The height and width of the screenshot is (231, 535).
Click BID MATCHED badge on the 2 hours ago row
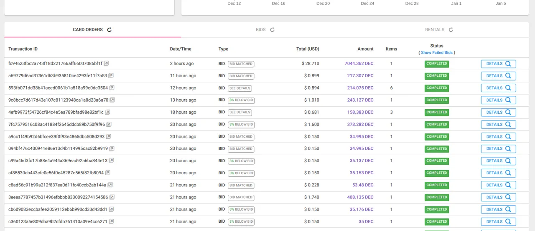tap(241, 64)
